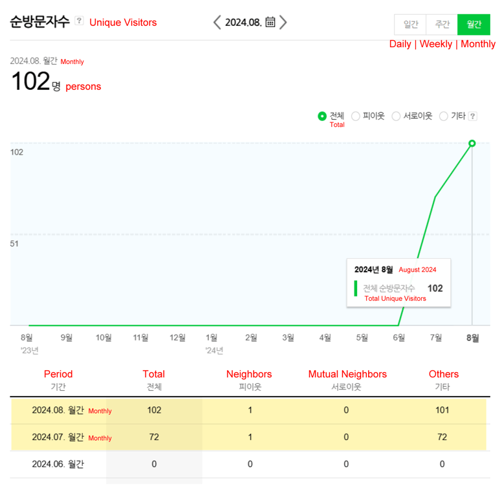Click the 기간 column header

pos(58,387)
